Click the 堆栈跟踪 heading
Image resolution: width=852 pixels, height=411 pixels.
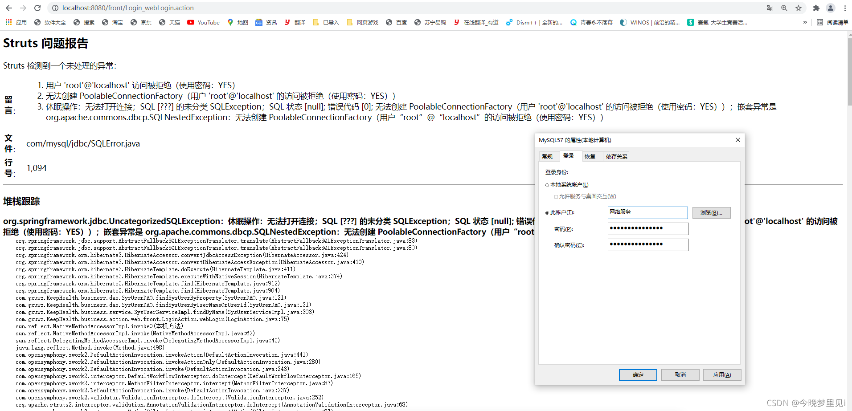click(x=21, y=201)
